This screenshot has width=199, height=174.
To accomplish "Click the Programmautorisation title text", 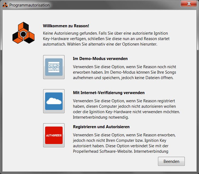I will click(30, 5).
